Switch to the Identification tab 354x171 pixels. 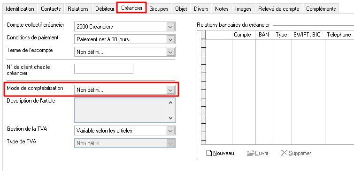[20, 9]
